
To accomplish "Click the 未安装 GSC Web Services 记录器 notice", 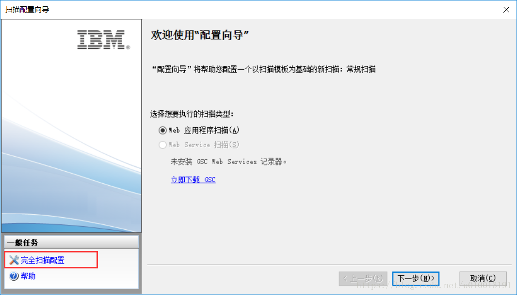I will pyautogui.click(x=228, y=162).
